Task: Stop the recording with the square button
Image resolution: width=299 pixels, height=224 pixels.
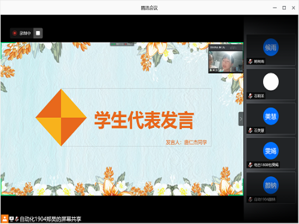Action: point(38,33)
